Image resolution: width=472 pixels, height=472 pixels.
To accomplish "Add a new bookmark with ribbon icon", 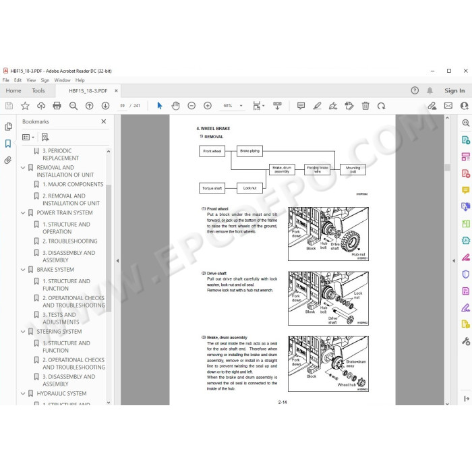I will pyautogui.click(x=45, y=138).
